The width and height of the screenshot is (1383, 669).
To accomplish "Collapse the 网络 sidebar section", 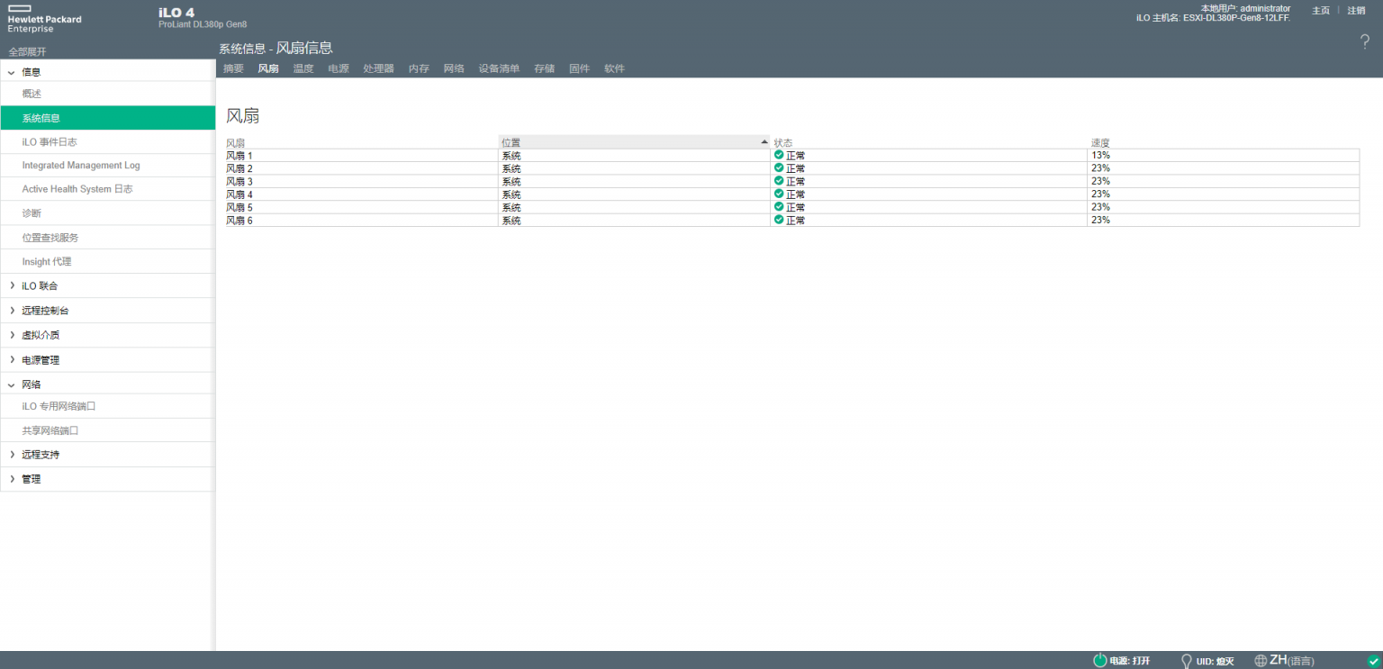I will pos(31,384).
